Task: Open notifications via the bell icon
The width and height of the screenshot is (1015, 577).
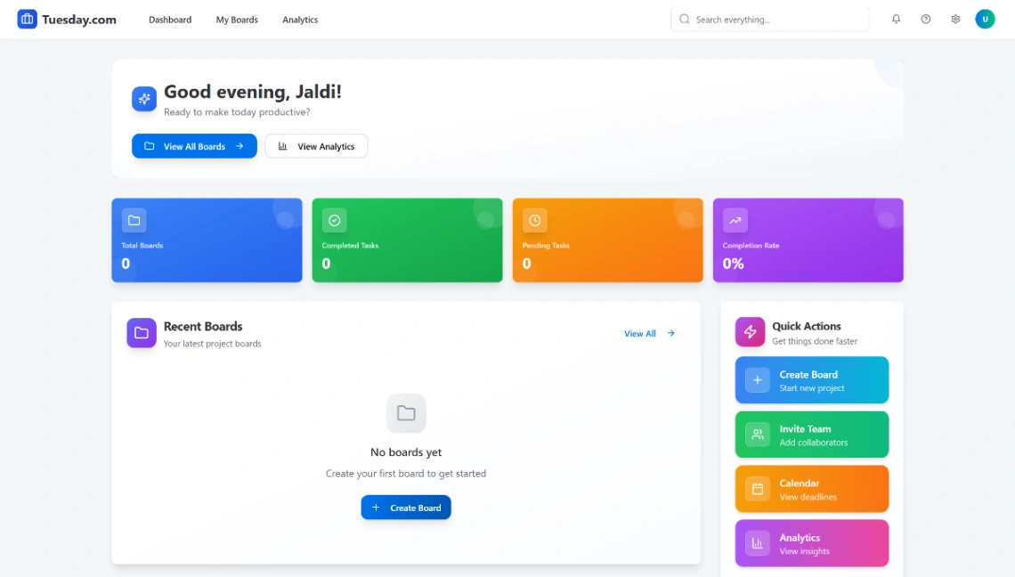Action: point(896,19)
